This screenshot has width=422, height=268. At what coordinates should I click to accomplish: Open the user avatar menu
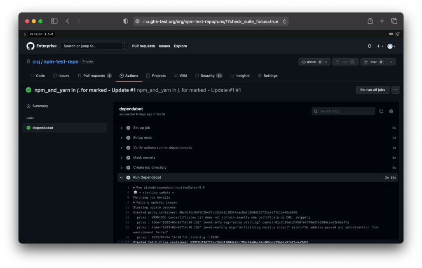click(392, 46)
